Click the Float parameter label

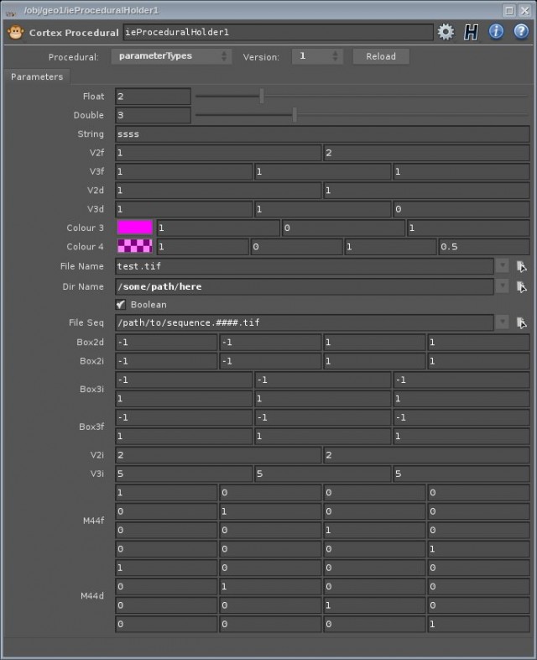tap(93, 97)
